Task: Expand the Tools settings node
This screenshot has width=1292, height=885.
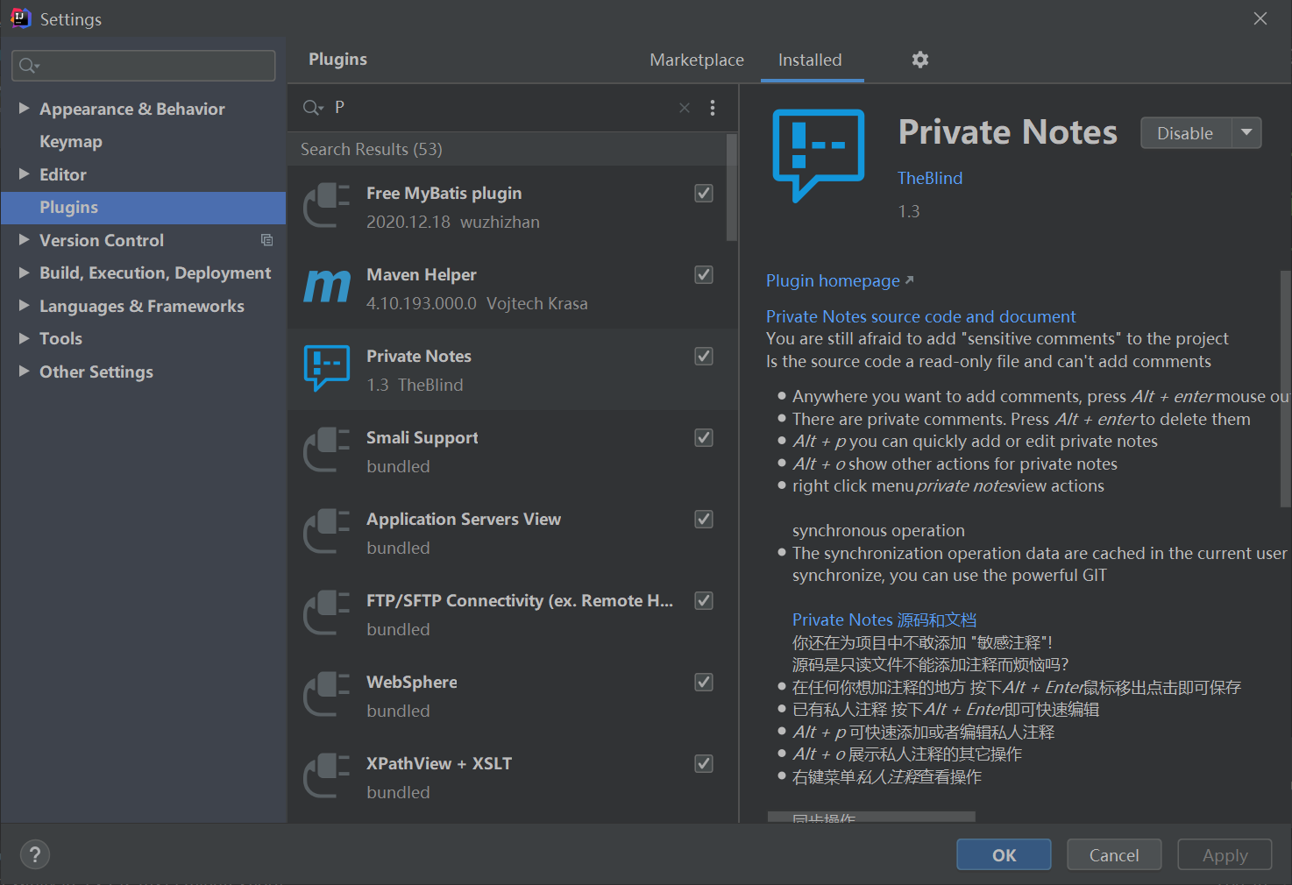Action: pyautogui.click(x=25, y=338)
